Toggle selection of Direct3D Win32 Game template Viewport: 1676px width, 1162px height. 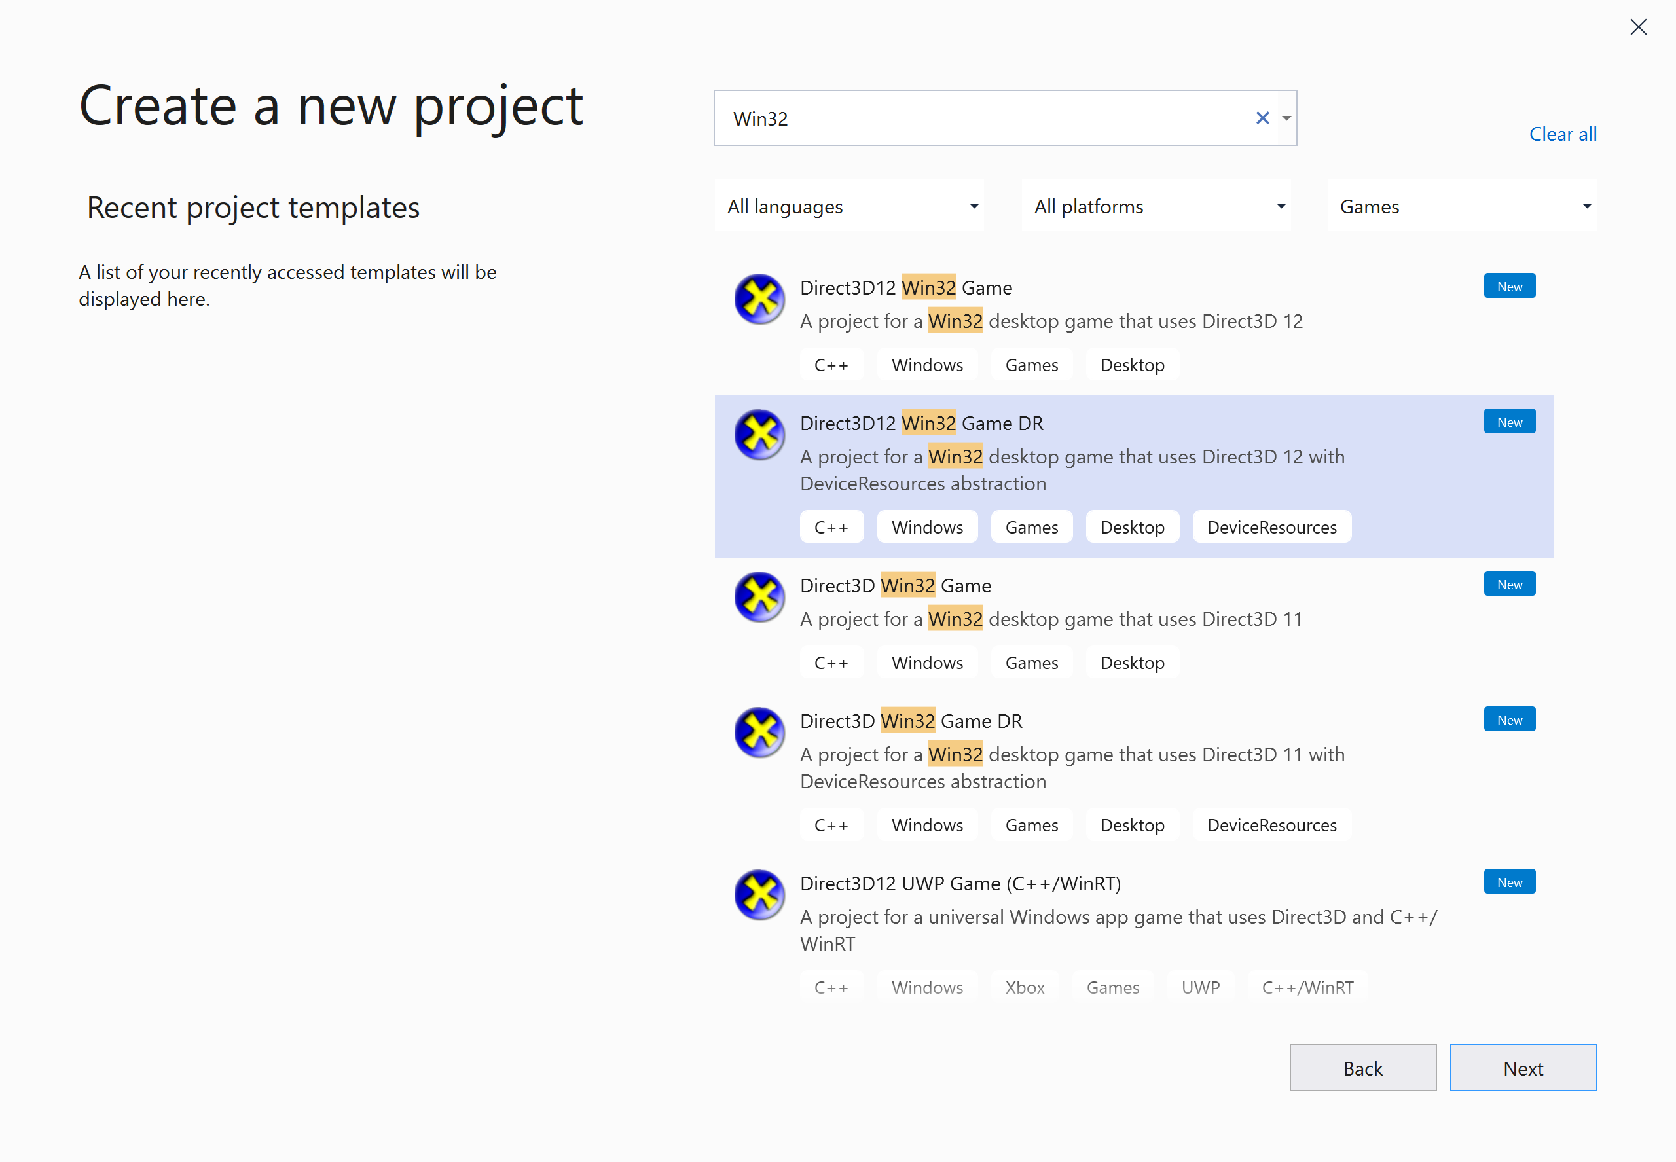pyautogui.click(x=1133, y=625)
